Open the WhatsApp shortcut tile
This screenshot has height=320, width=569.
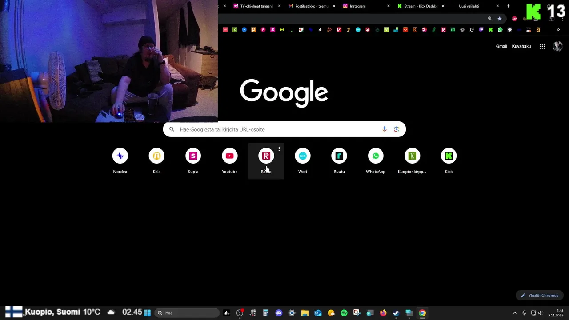[376, 161]
